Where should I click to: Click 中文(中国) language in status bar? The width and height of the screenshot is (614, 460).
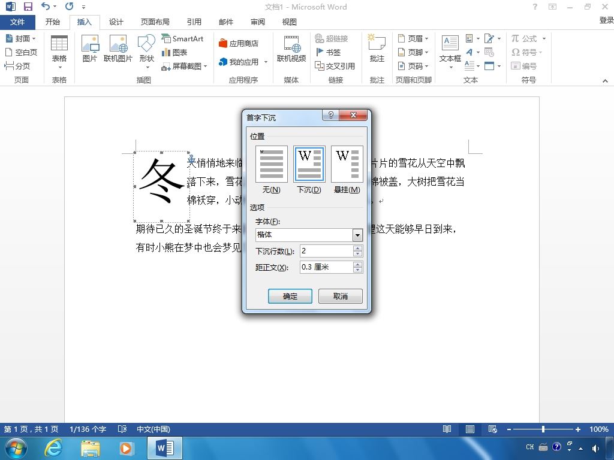153,429
